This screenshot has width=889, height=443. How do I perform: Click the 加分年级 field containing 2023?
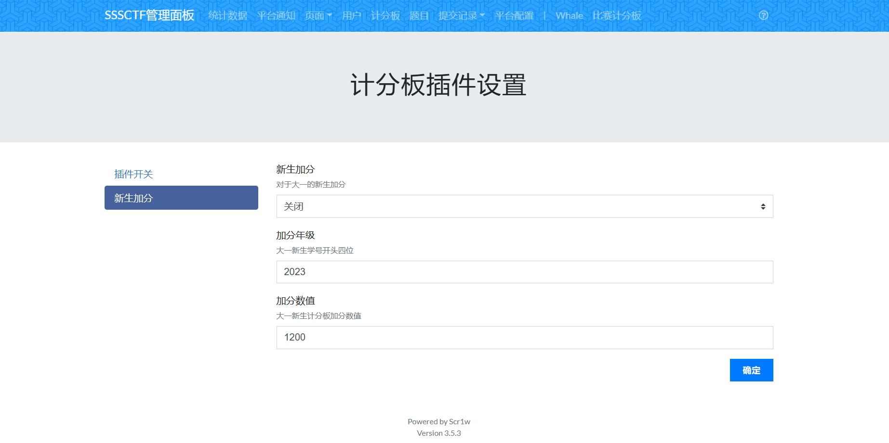pyautogui.click(x=524, y=272)
